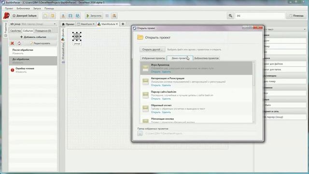Select the MainModule editor tab
The width and height of the screenshot is (309, 174).
click(x=108, y=24)
